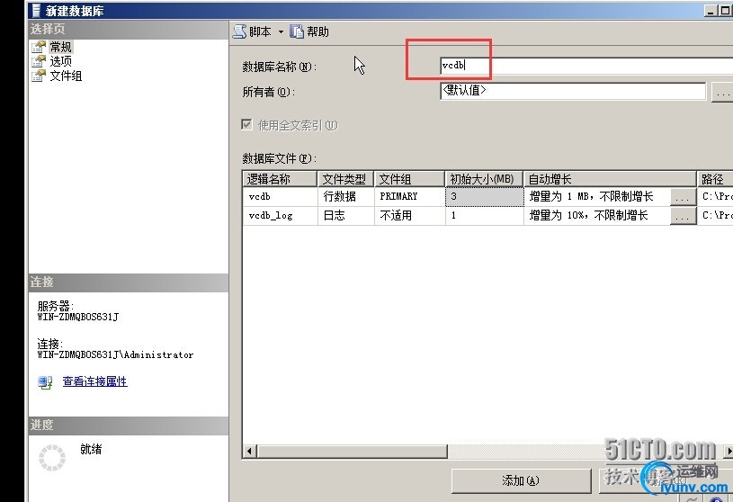This screenshot has width=733, height=502.
Task: Click the Script (脚本) toolbar icon
Action: 240,31
